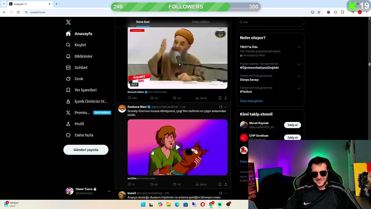371x209 pixels.
Task: Open Yer İşaretleri bookmarks
Action: (x=81, y=90)
